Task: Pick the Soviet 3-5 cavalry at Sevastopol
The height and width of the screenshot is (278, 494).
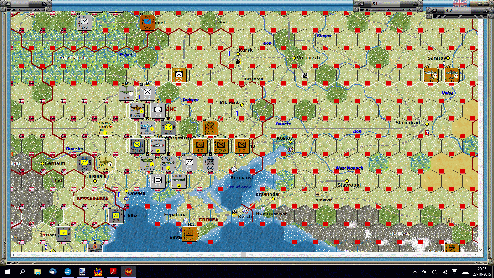Action: [189, 234]
